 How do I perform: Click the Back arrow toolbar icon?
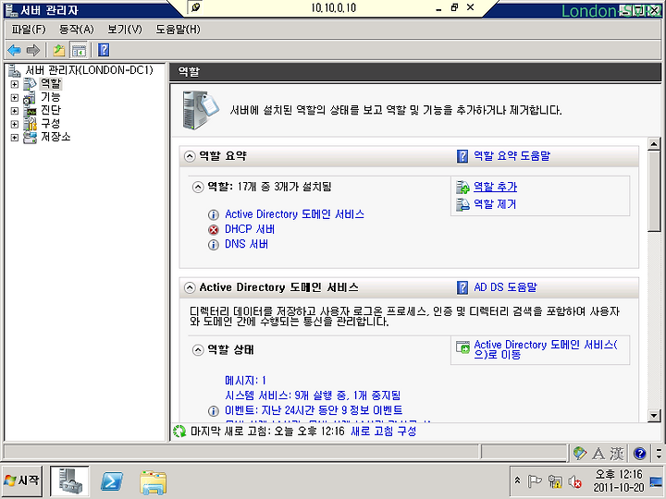click(15, 50)
